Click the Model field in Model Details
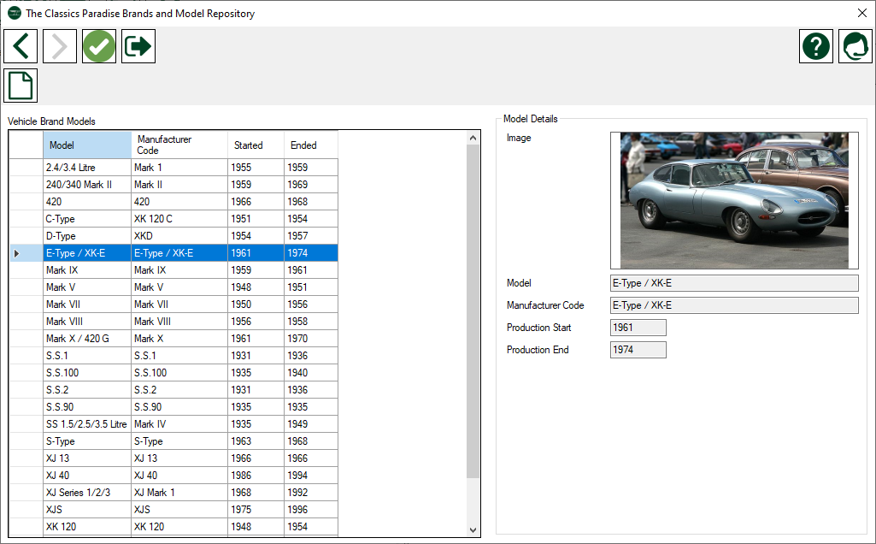 [734, 283]
